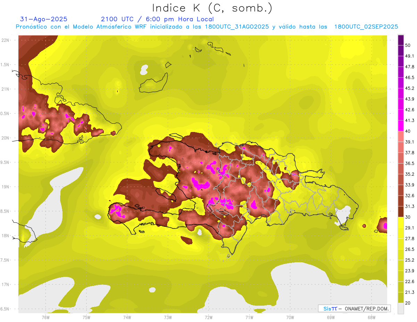Click the colorbar value 43.9

click(x=409, y=99)
